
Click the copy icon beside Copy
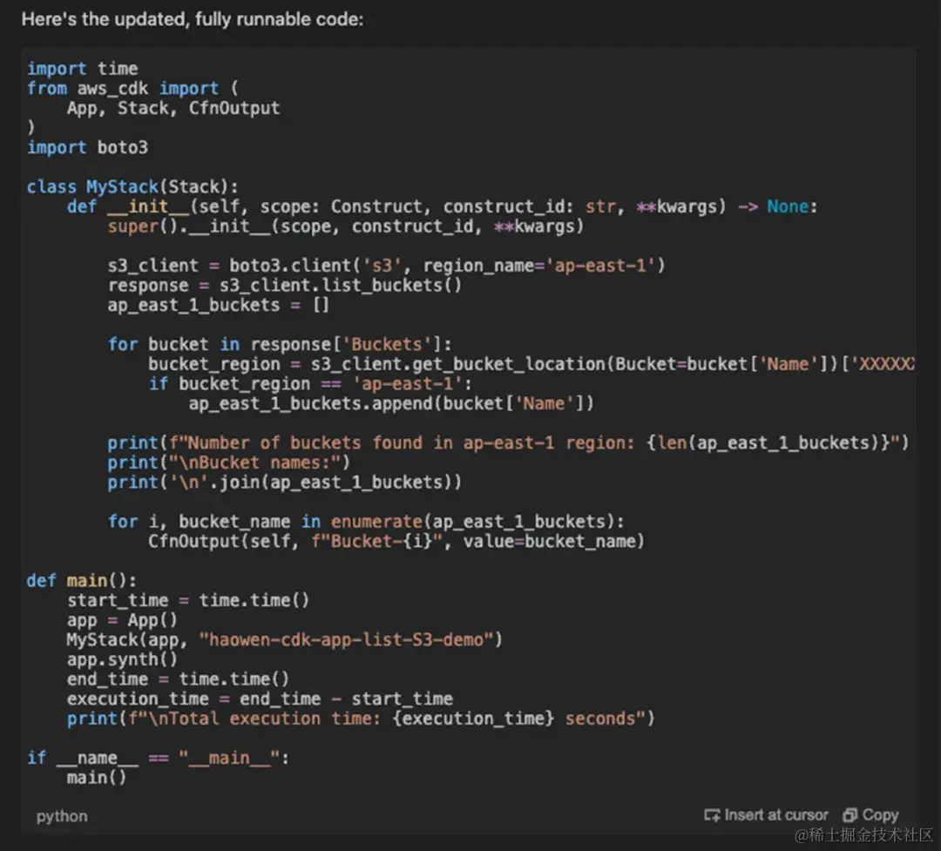click(850, 815)
